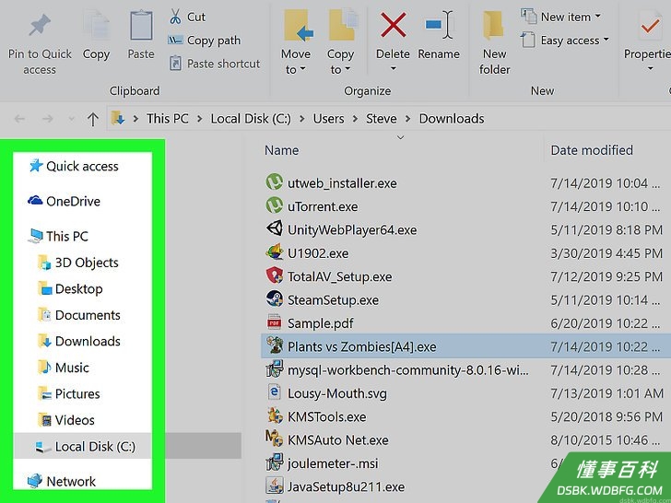
Task: Open the New item dropdown
Action: (560, 18)
